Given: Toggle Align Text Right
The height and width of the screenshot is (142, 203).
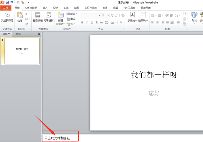Looking at the screenshot, I should click(x=162, y=22).
